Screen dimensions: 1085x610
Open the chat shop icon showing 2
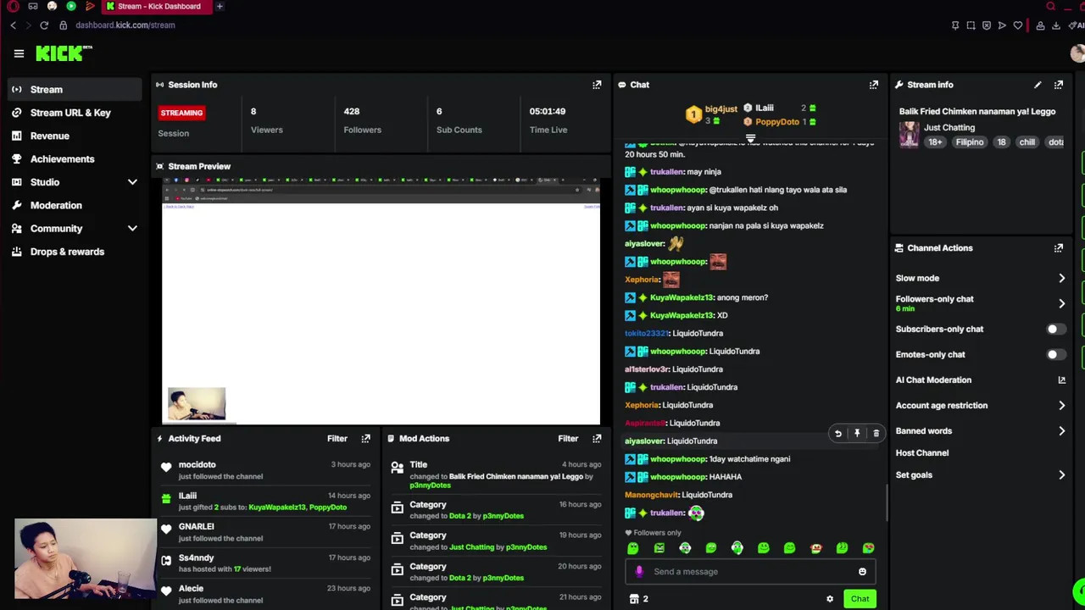[x=638, y=599]
